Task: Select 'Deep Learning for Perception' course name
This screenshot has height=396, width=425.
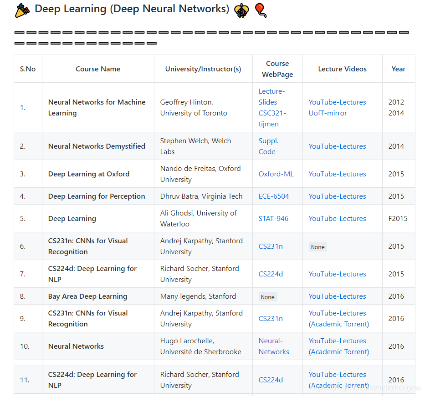Action: tap(97, 196)
